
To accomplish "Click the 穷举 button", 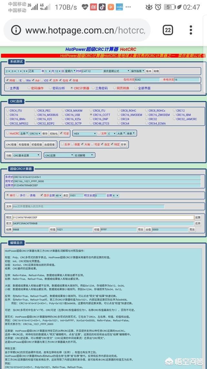I will coord(124,144).
